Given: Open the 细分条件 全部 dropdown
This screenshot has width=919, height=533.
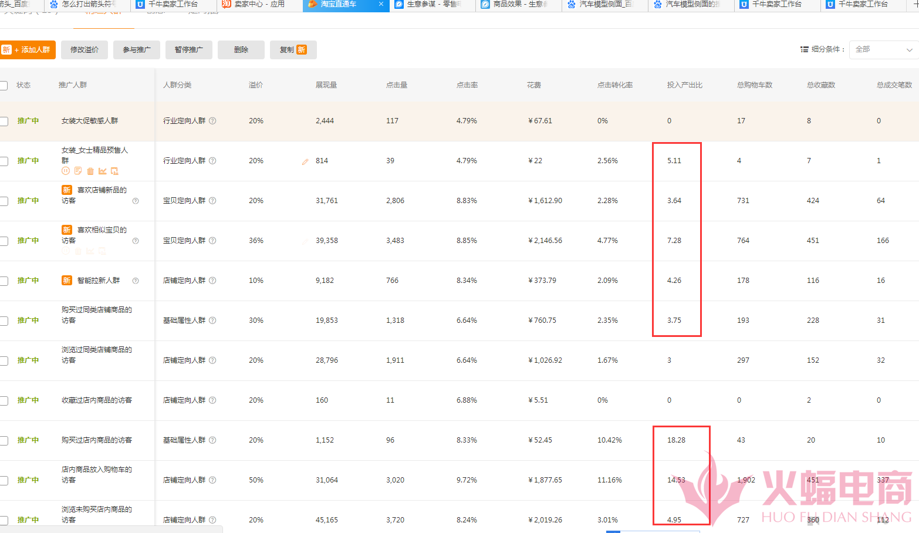Looking at the screenshot, I should [x=884, y=50].
